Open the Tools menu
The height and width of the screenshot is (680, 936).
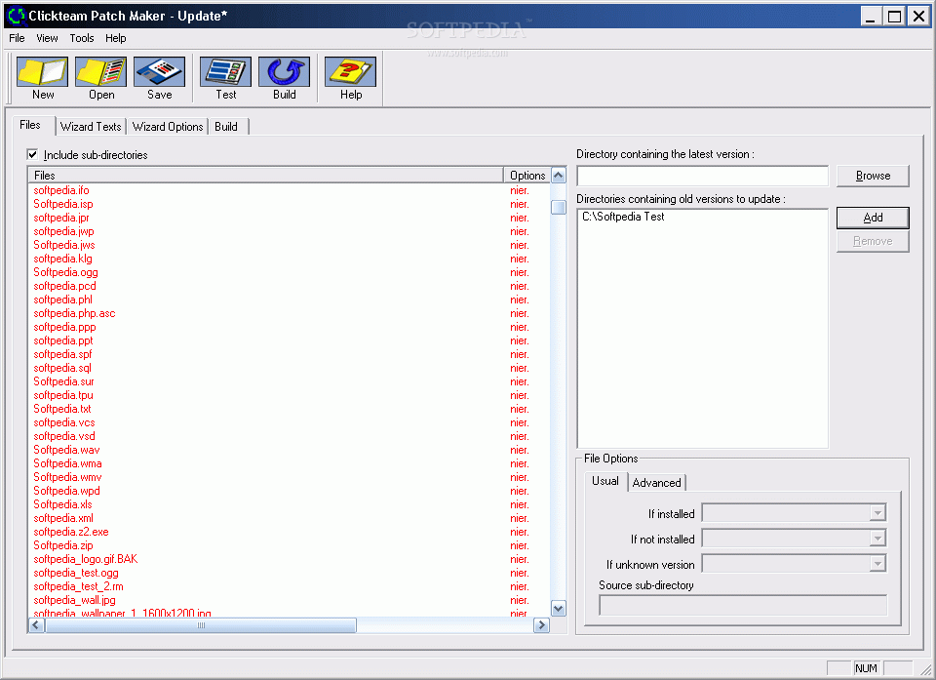tap(82, 38)
